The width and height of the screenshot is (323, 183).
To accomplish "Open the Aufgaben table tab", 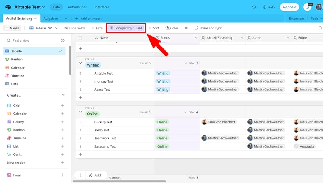I will coord(51,19).
